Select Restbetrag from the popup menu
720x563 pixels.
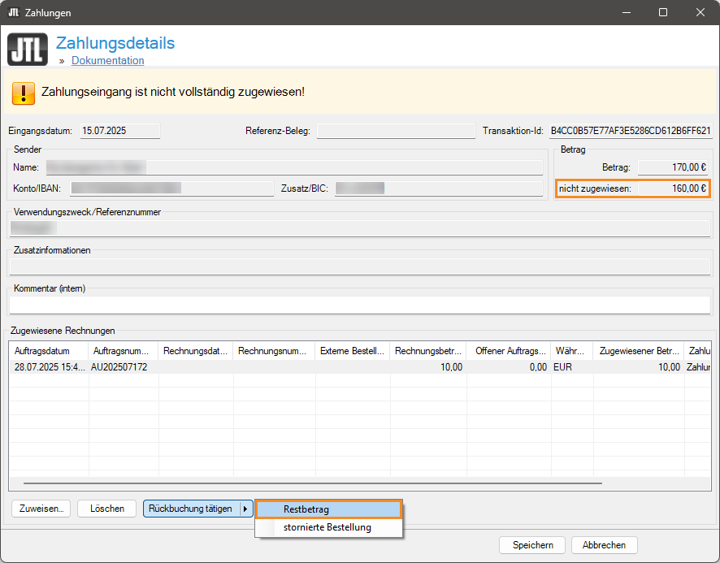click(x=328, y=509)
